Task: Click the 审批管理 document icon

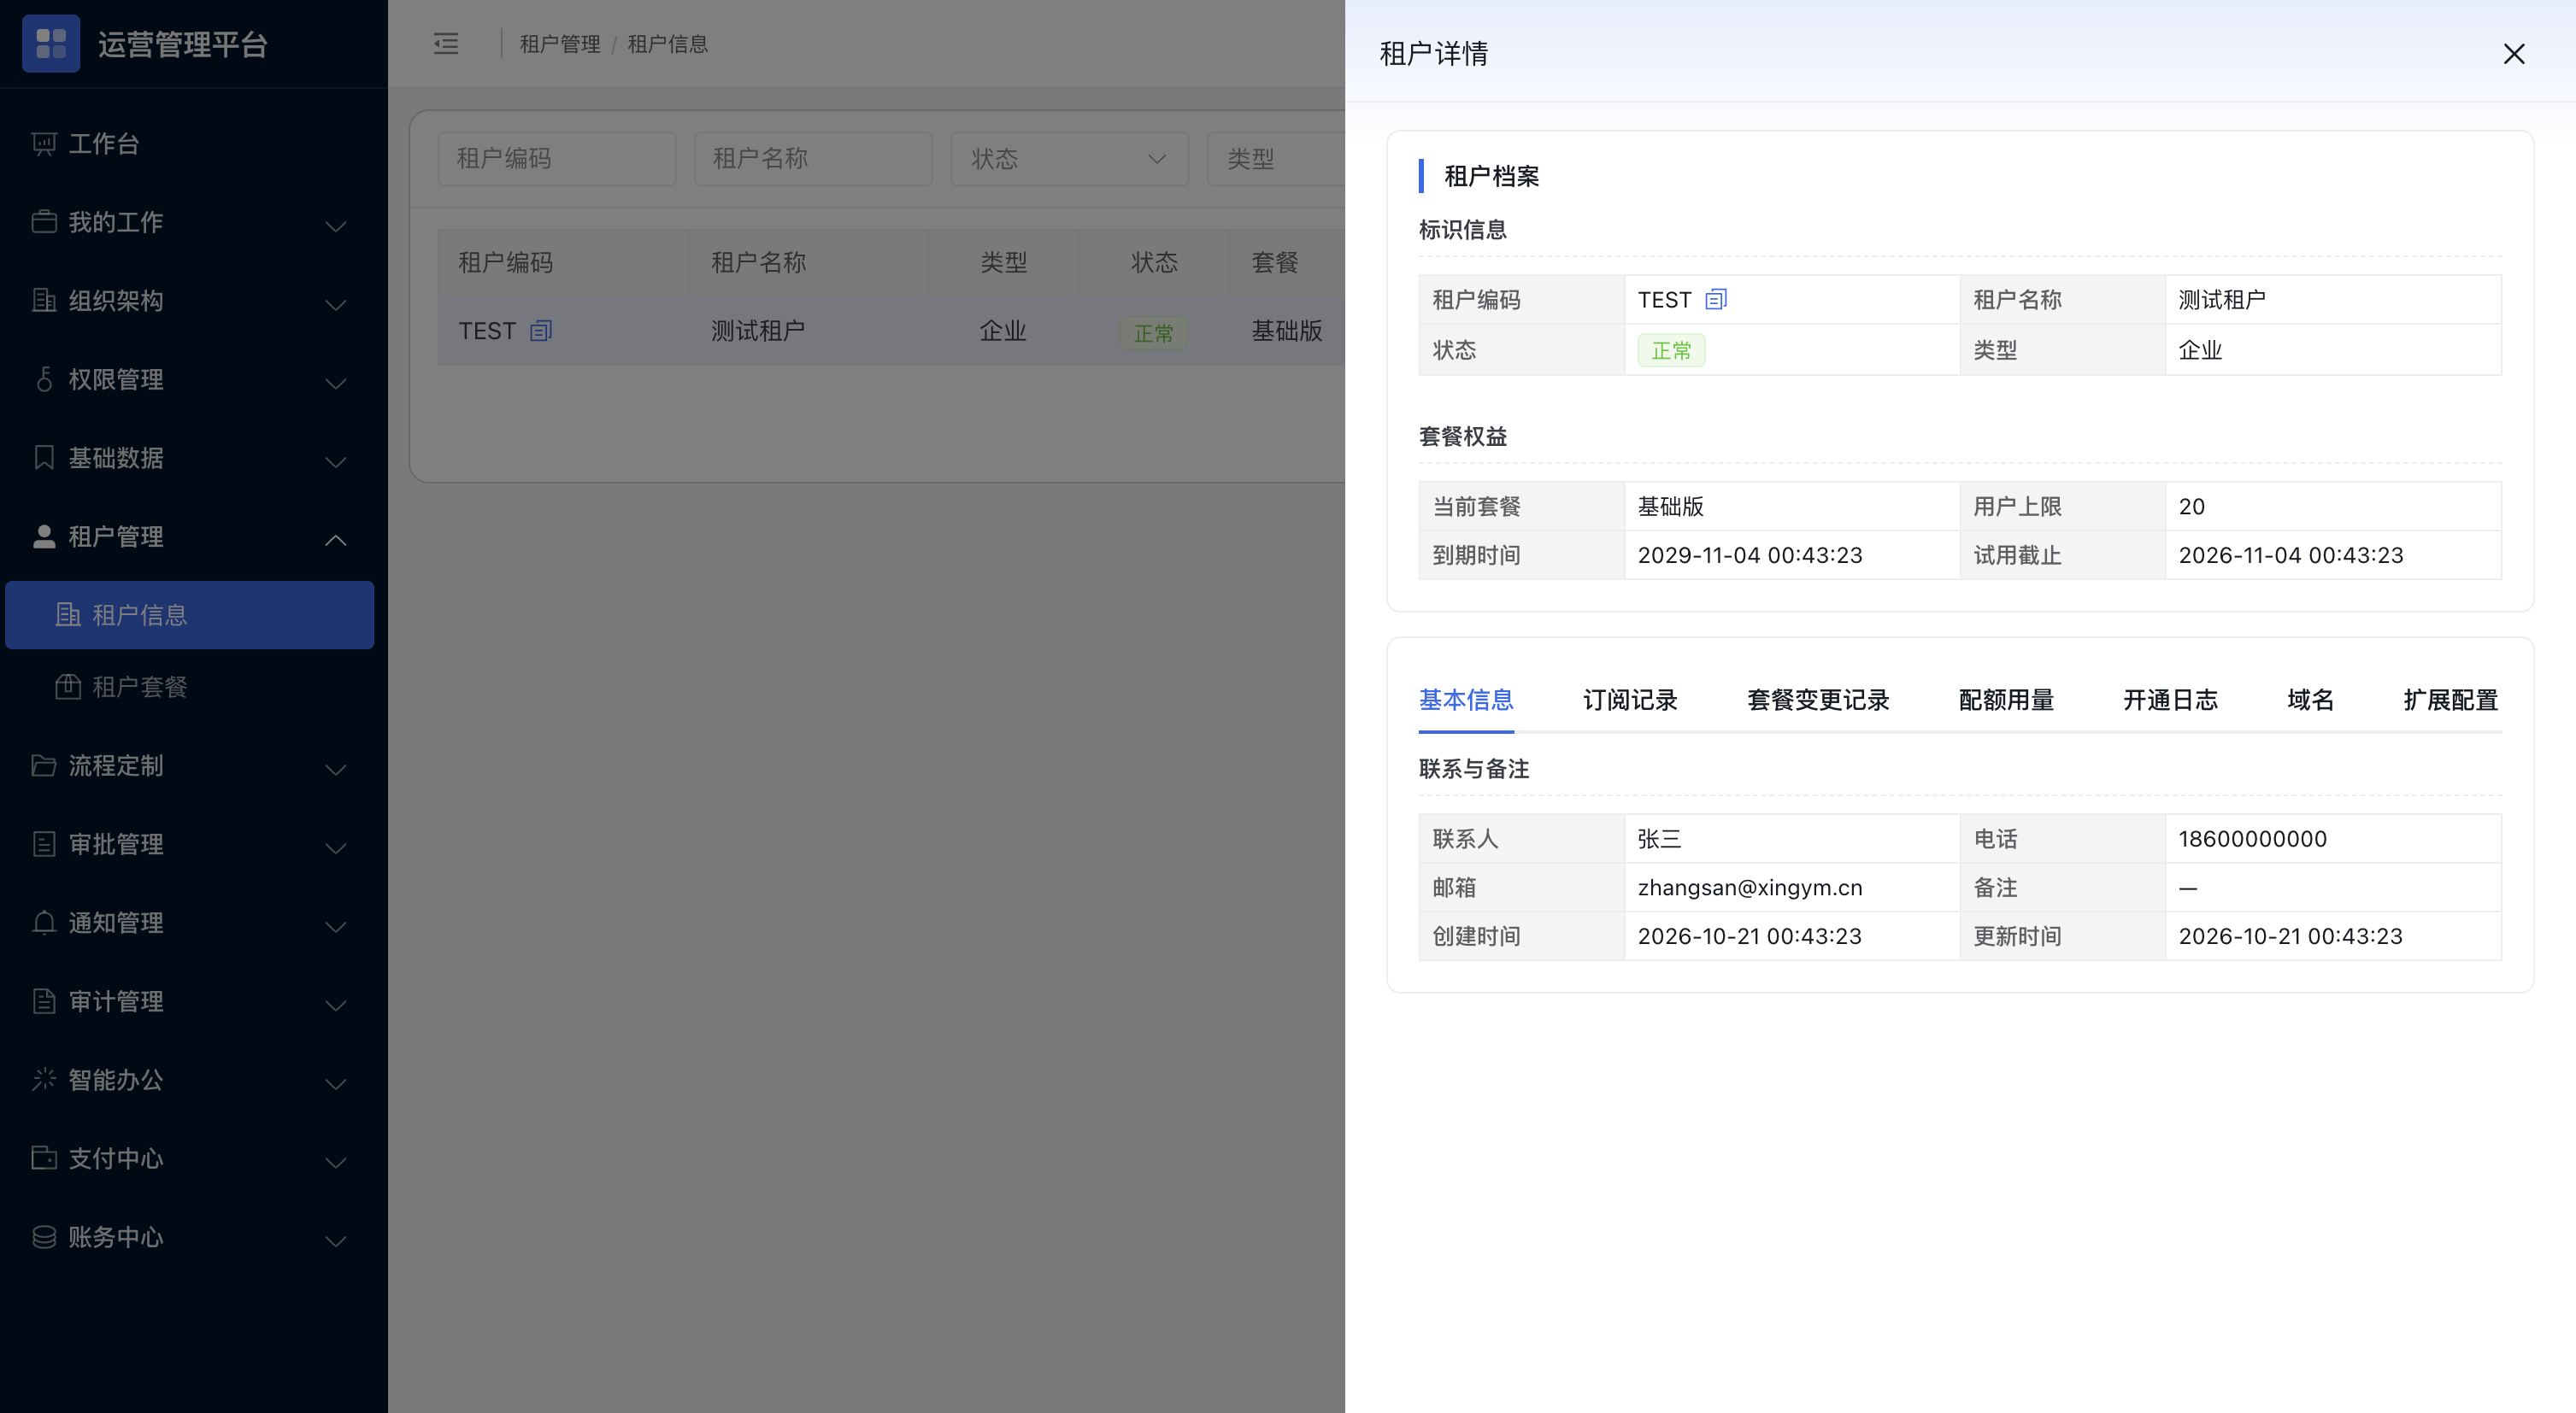Action: 44,844
